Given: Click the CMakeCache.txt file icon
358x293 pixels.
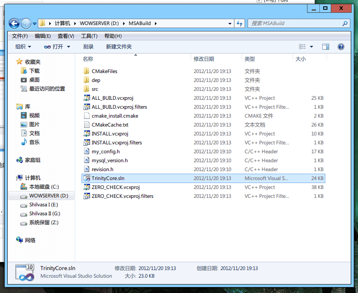Looking at the screenshot, I should (87, 125).
